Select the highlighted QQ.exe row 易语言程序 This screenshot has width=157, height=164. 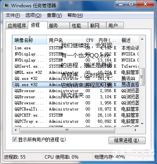tap(76, 84)
